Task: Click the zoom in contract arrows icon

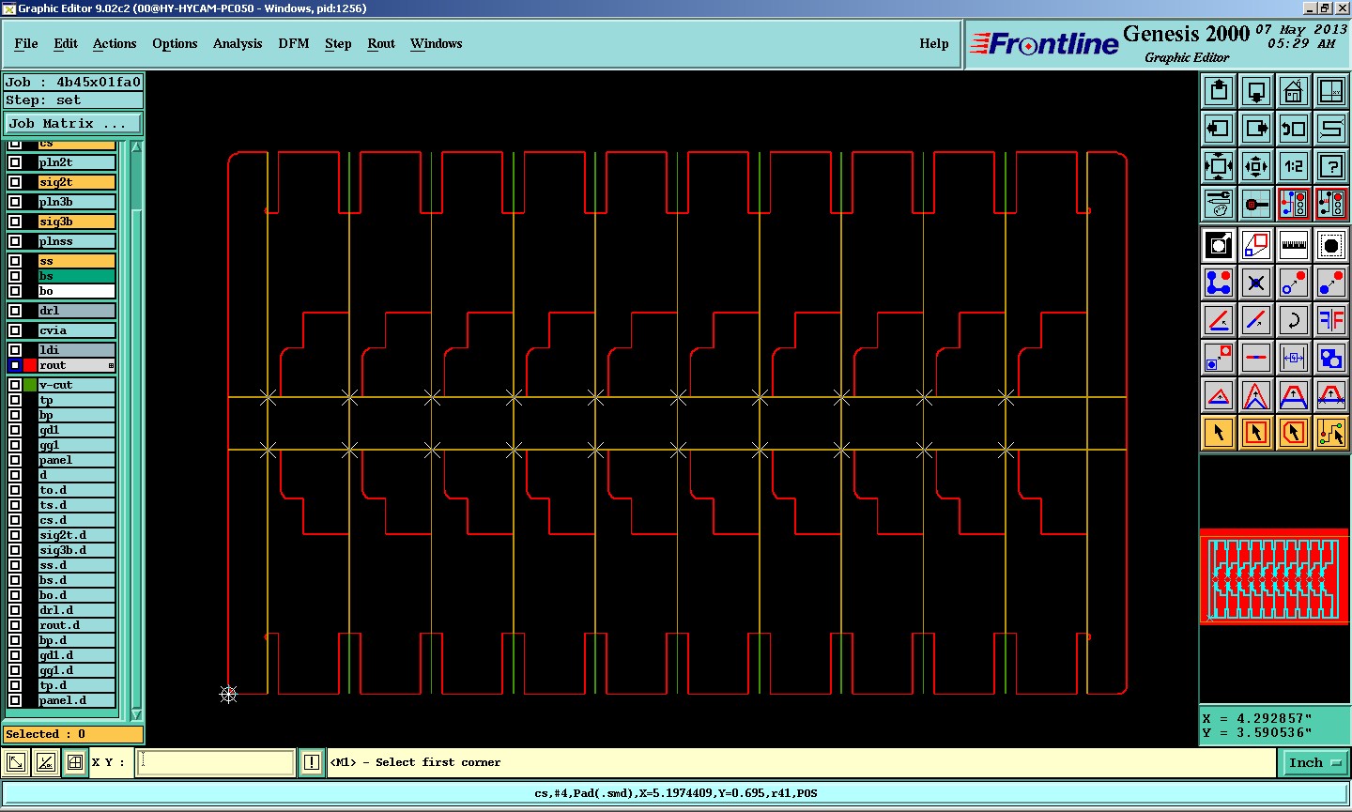Action: tap(1256, 166)
